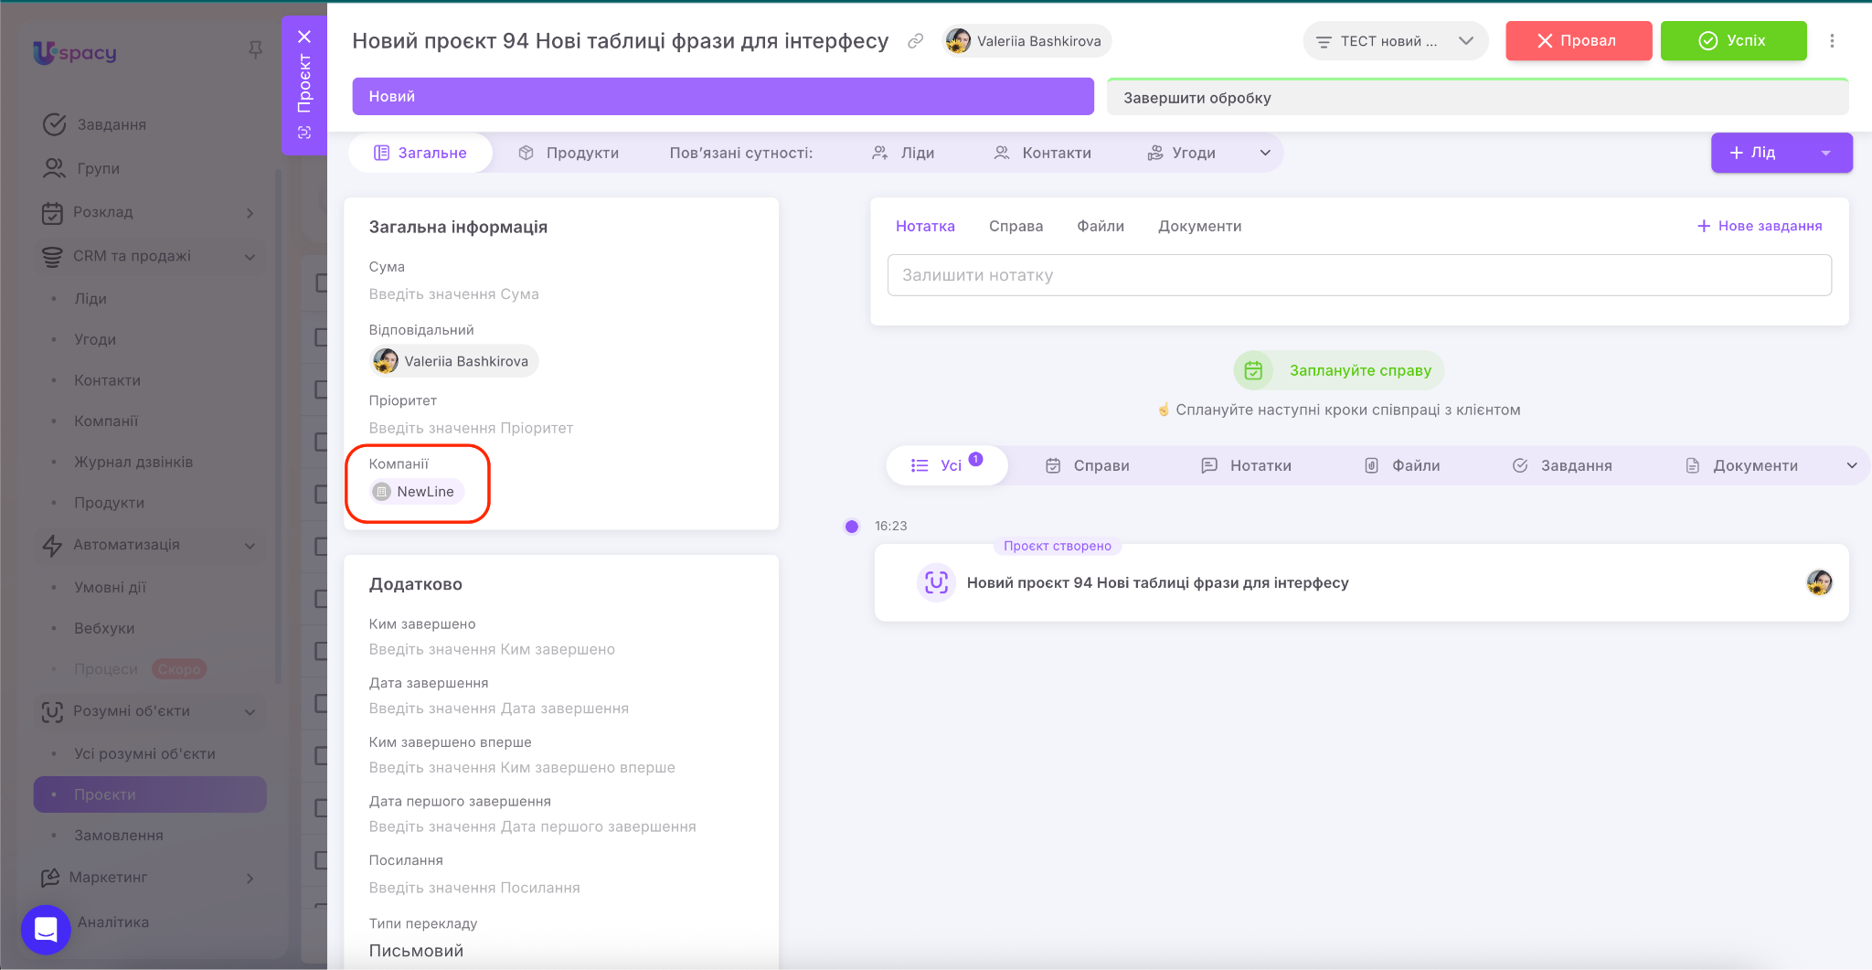Open the Лід button dropdown arrow

click(1825, 153)
